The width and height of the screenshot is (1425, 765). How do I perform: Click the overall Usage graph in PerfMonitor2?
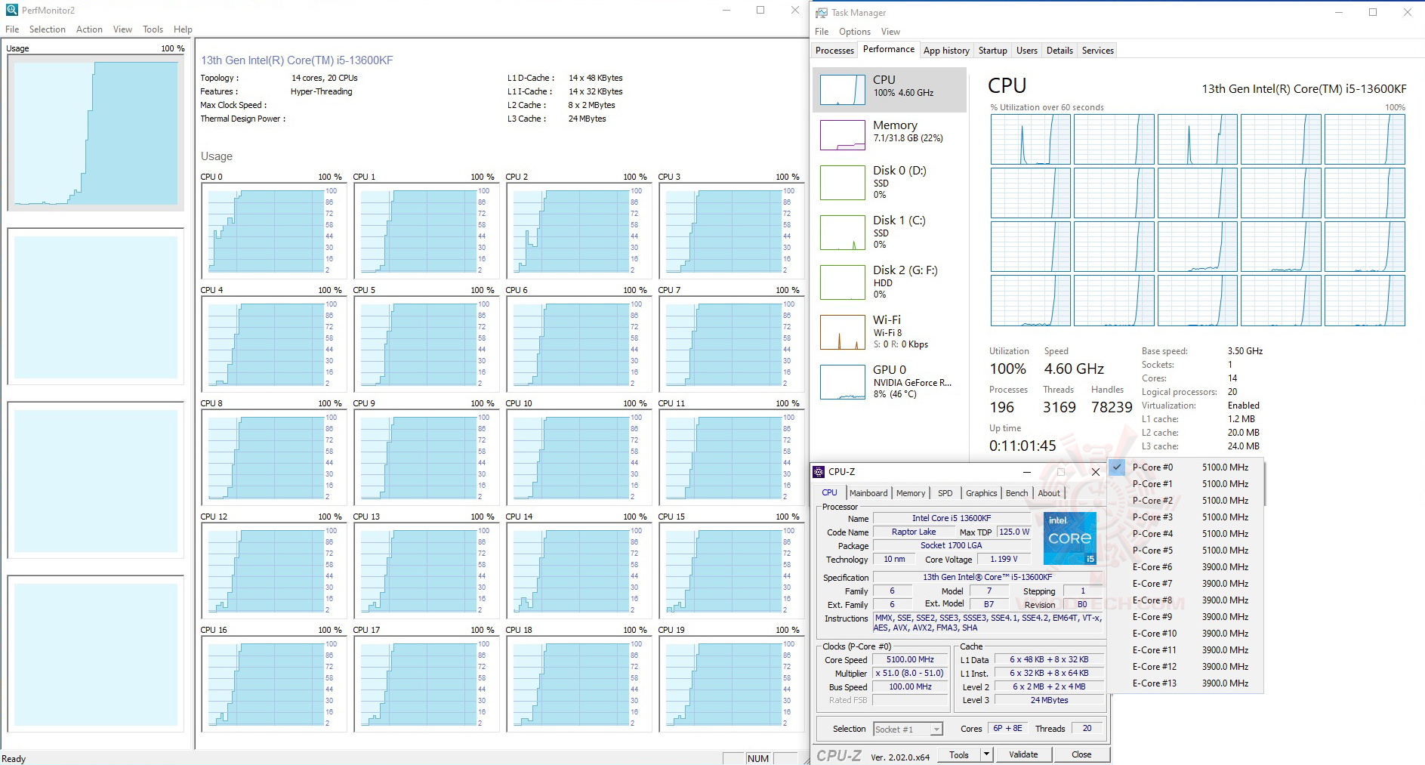tap(96, 133)
